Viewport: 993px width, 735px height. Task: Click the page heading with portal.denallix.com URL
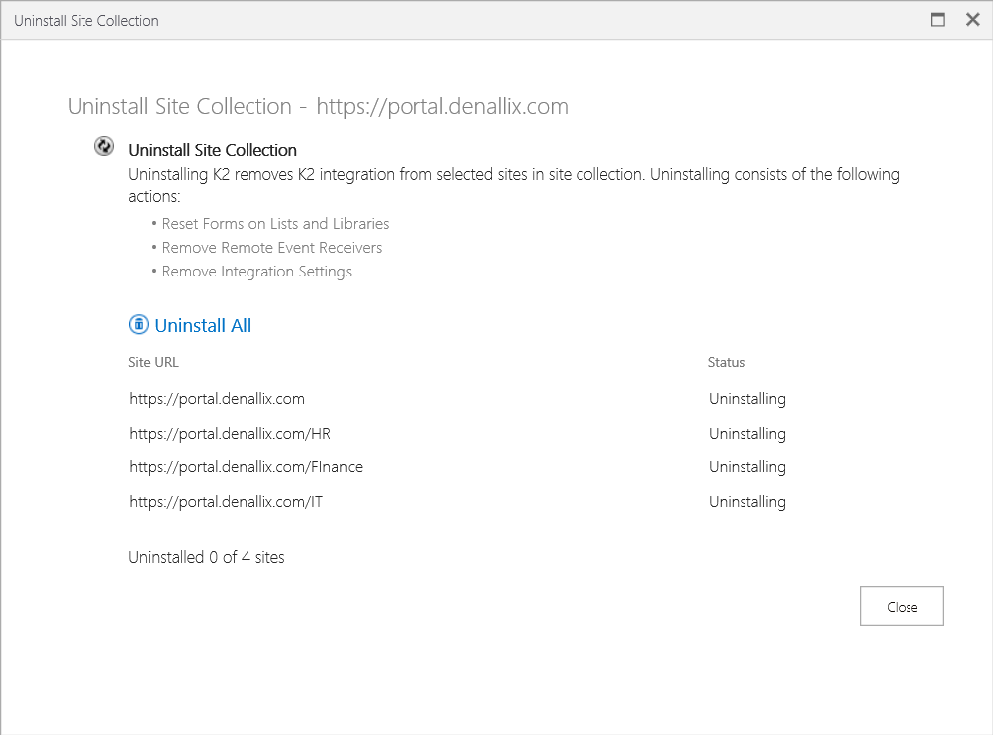[317, 106]
